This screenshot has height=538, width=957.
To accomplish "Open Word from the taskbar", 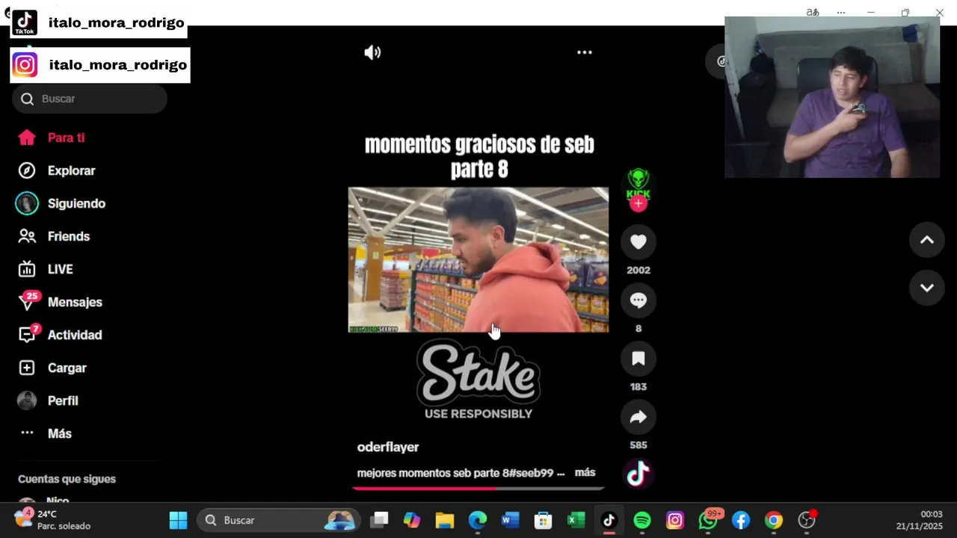I will (511, 520).
